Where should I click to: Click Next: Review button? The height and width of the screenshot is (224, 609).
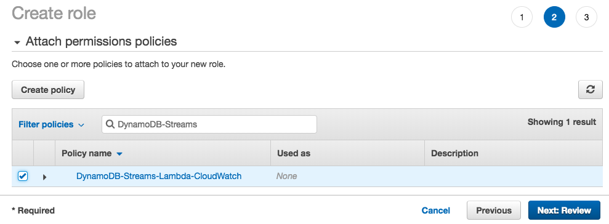tap(564, 210)
